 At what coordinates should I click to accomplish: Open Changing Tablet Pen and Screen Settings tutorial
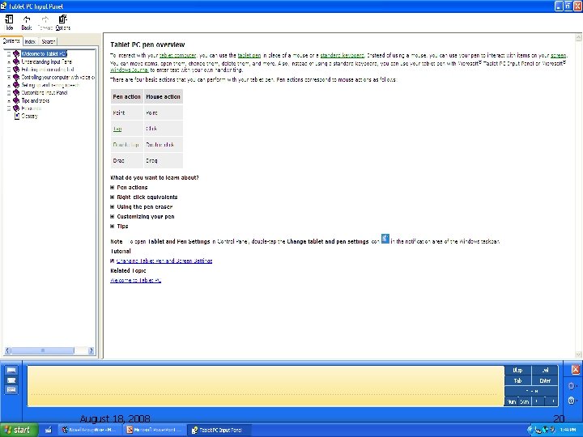click(164, 261)
